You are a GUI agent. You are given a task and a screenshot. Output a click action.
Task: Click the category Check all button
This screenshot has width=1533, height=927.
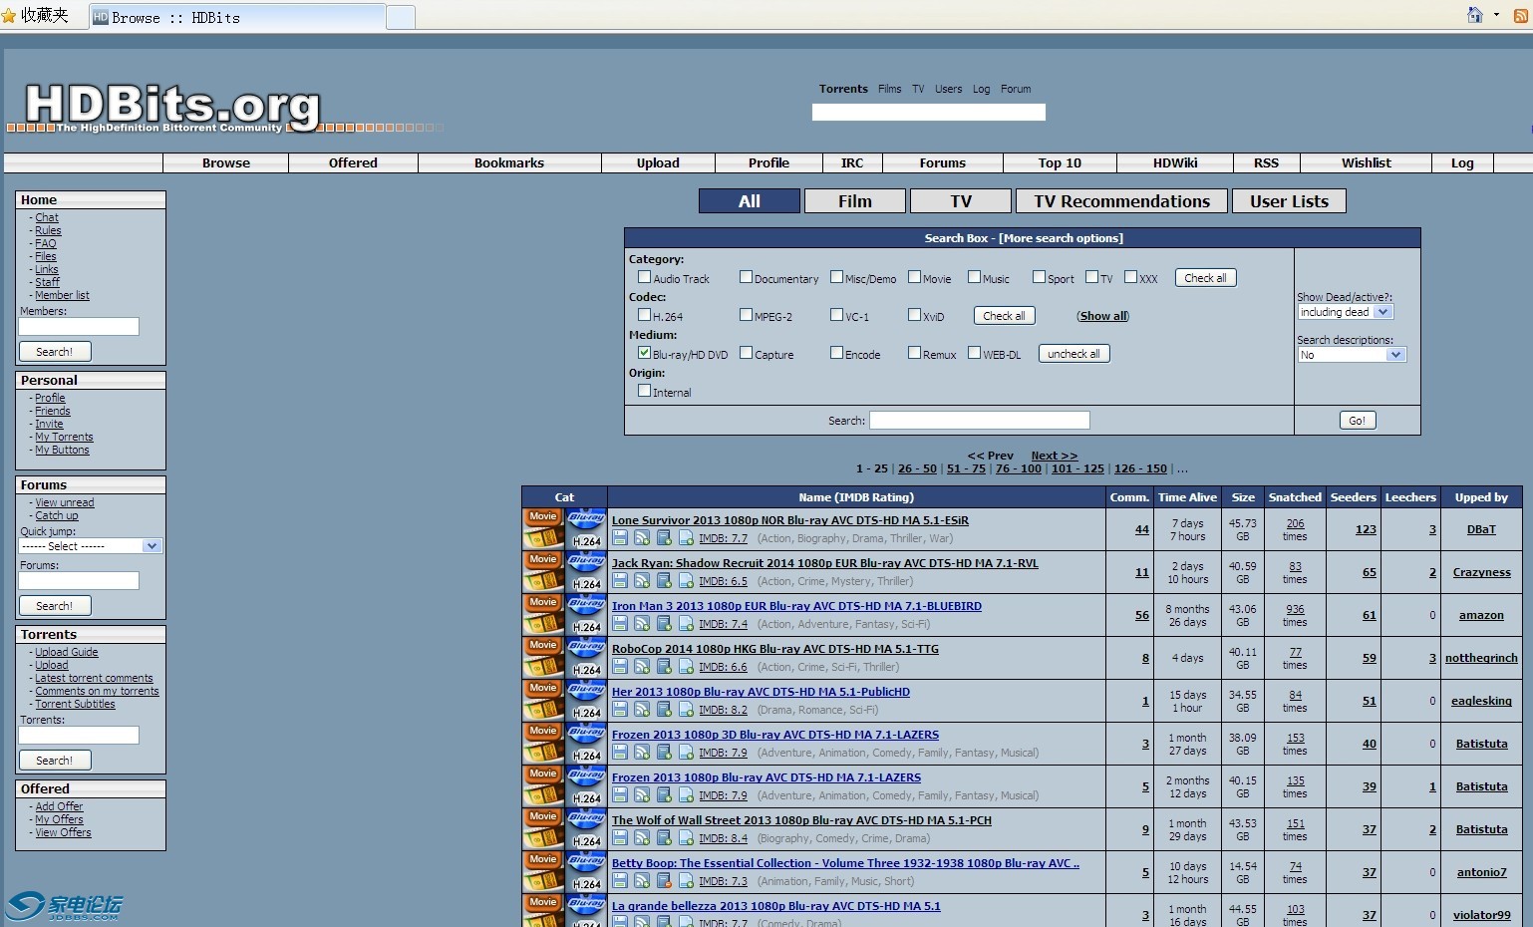pos(1205,278)
